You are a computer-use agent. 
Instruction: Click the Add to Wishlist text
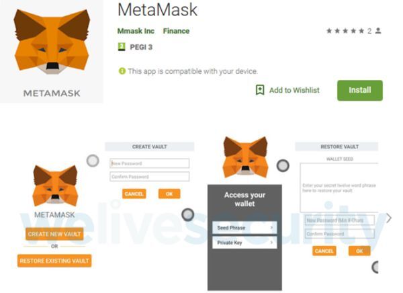(x=294, y=90)
